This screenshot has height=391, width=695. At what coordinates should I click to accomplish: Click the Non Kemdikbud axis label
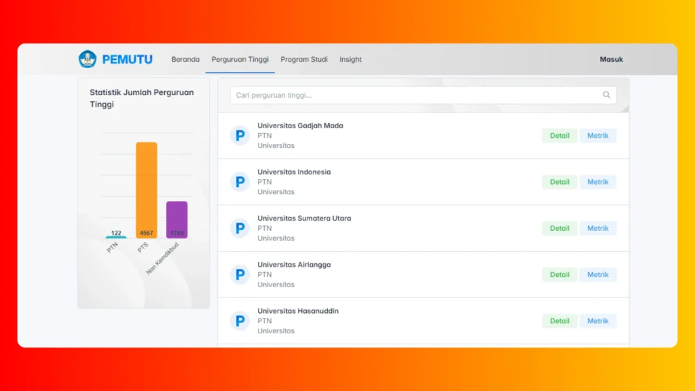[x=162, y=259]
